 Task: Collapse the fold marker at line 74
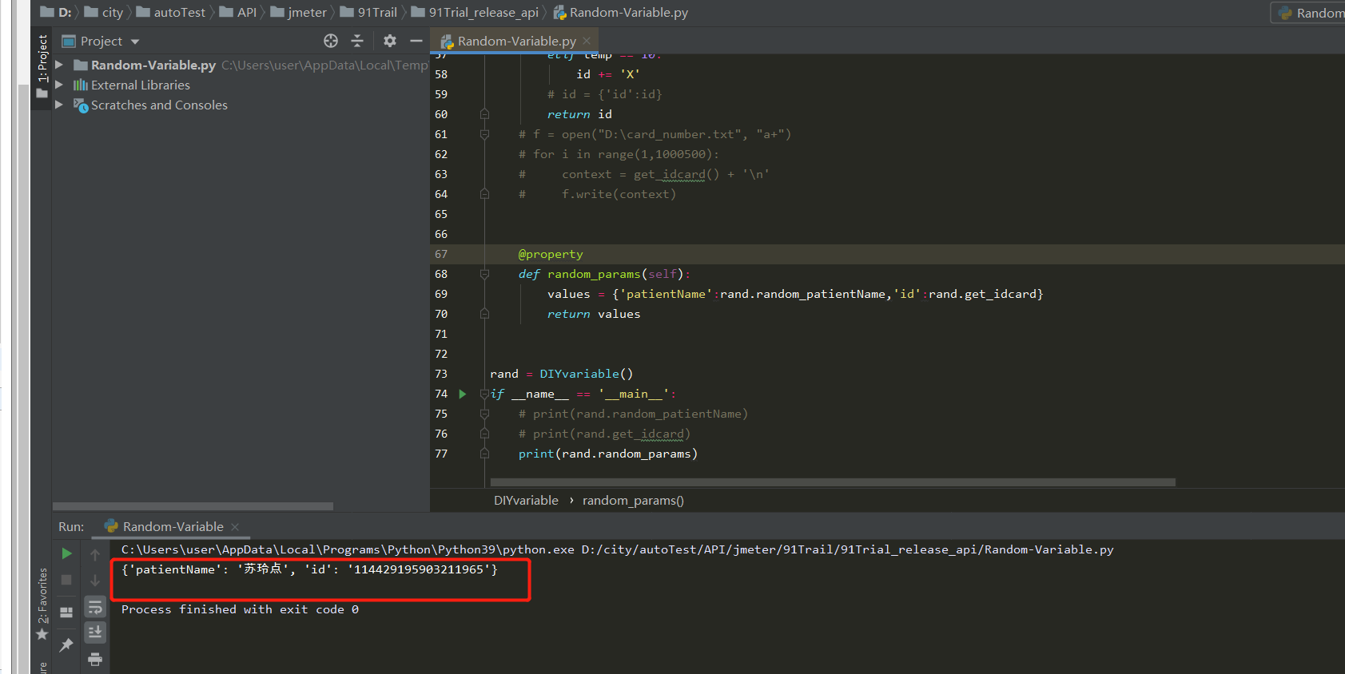pos(484,394)
